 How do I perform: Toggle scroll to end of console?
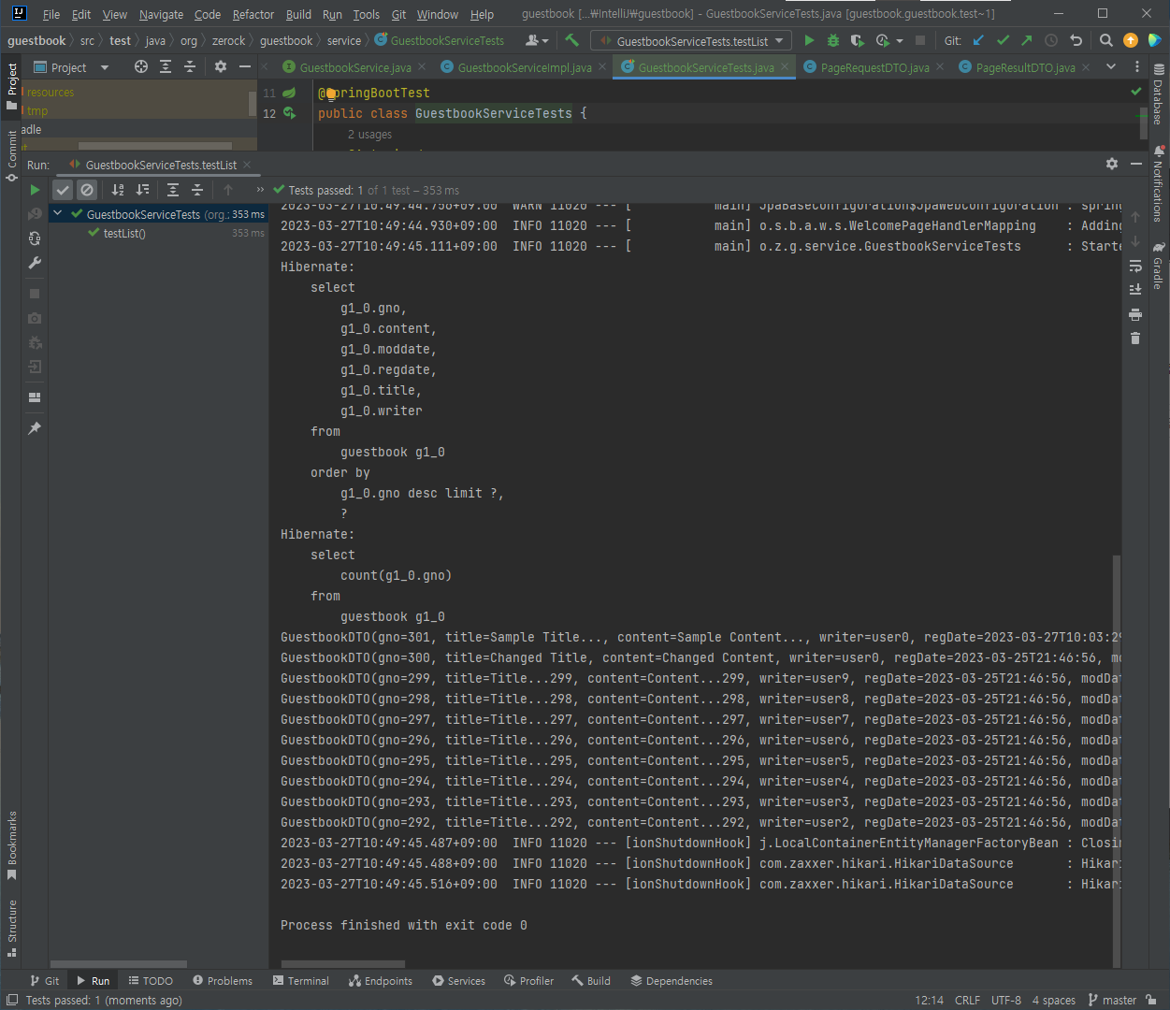[1135, 290]
